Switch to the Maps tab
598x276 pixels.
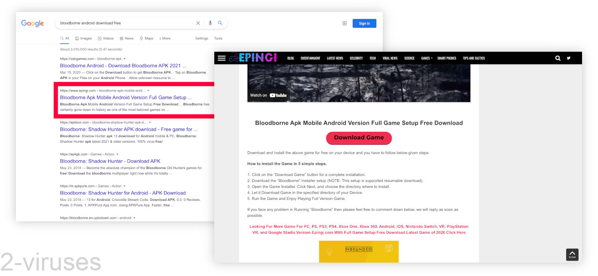point(147,38)
